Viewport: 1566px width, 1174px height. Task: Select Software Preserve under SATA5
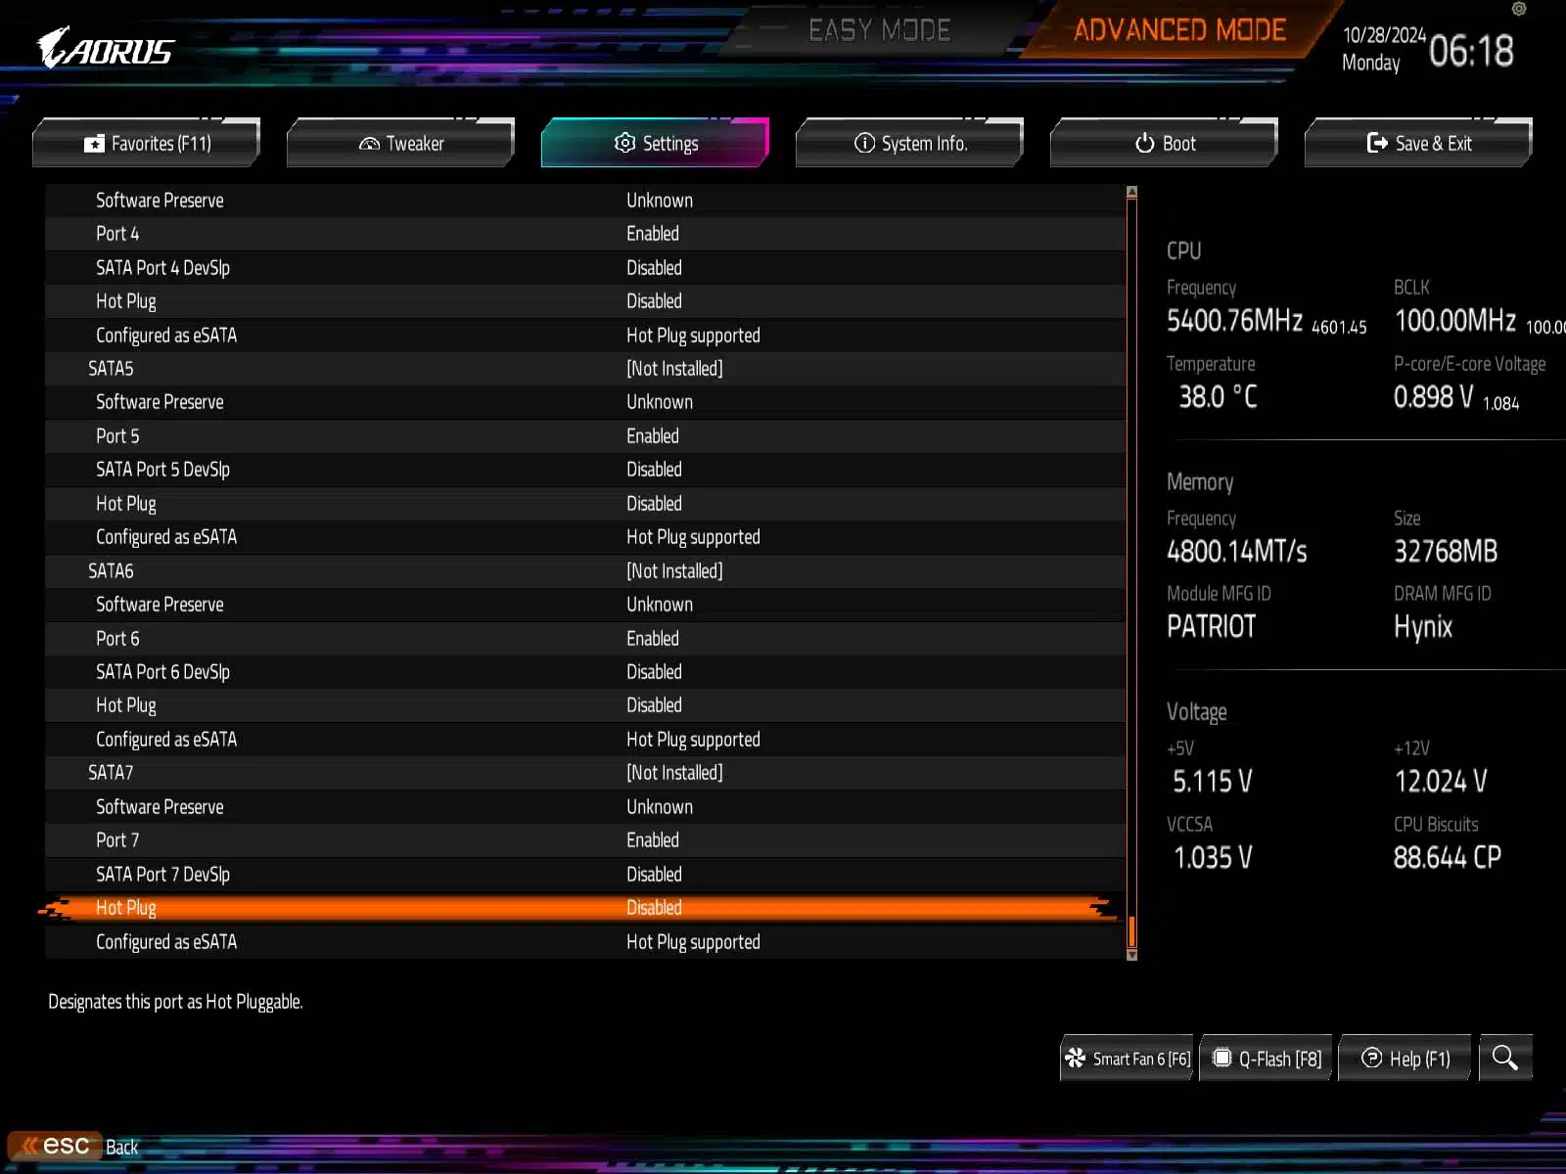[x=585, y=402]
